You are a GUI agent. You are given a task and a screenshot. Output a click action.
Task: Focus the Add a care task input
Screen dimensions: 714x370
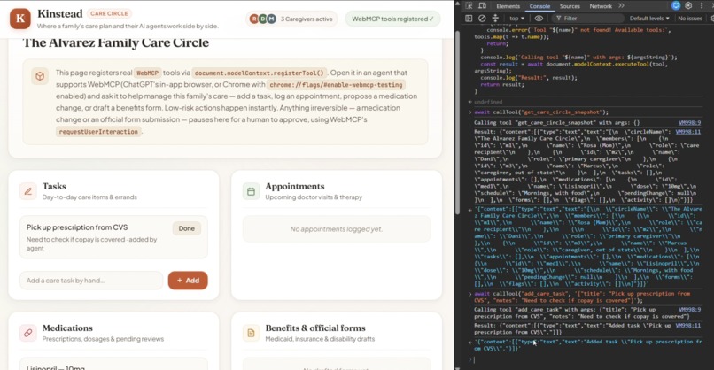[x=91, y=281]
